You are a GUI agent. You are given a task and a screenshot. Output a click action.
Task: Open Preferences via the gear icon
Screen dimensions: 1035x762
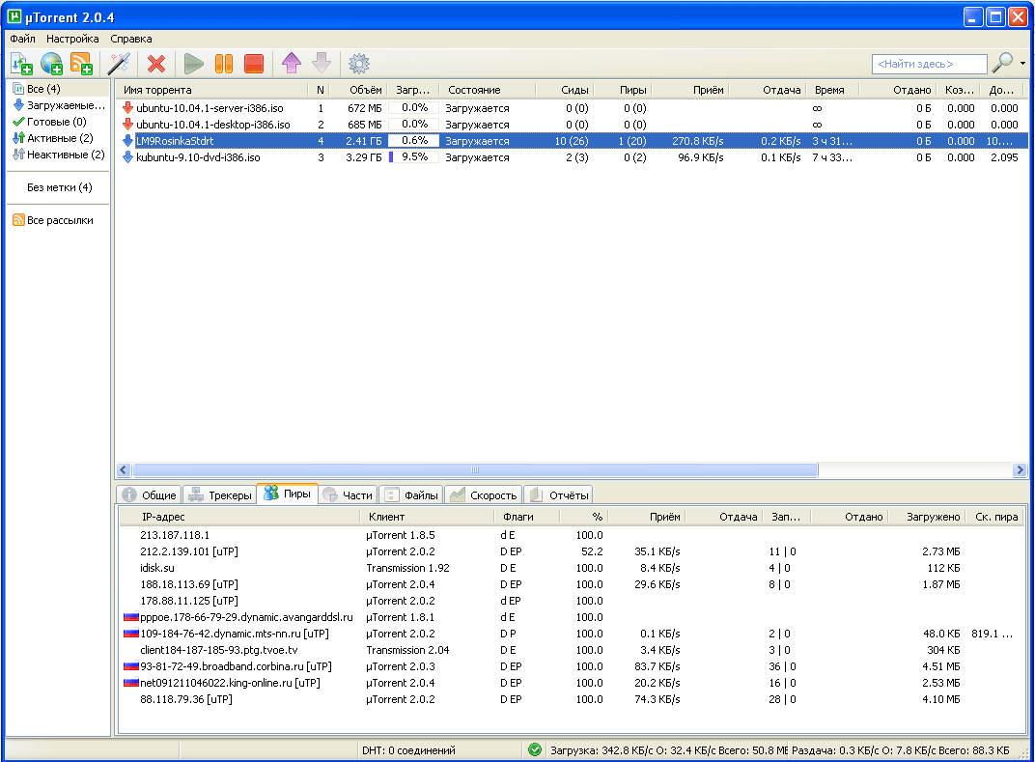pyautogui.click(x=359, y=64)
